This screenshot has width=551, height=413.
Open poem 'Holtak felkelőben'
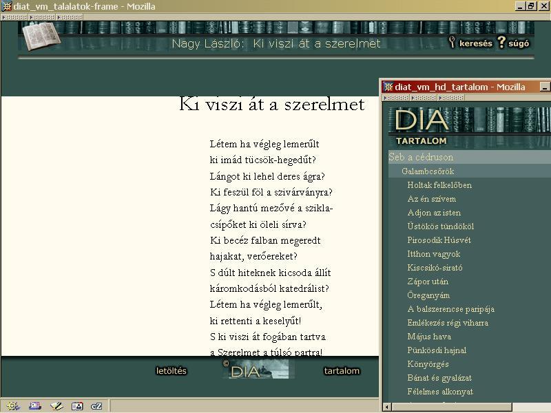(x=439, y=184)
